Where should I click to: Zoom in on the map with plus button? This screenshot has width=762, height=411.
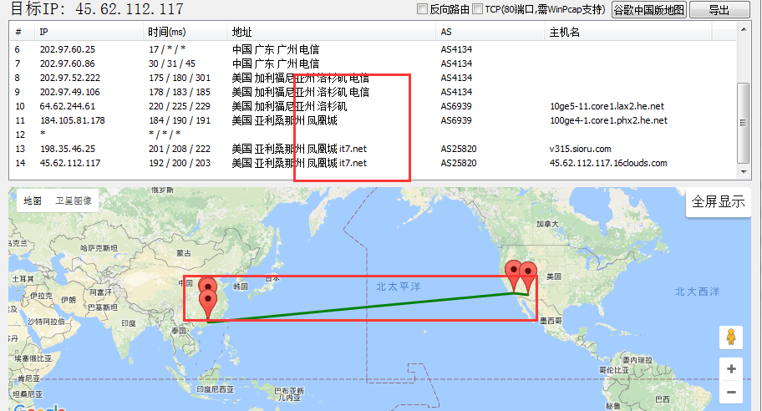point(731,368)
